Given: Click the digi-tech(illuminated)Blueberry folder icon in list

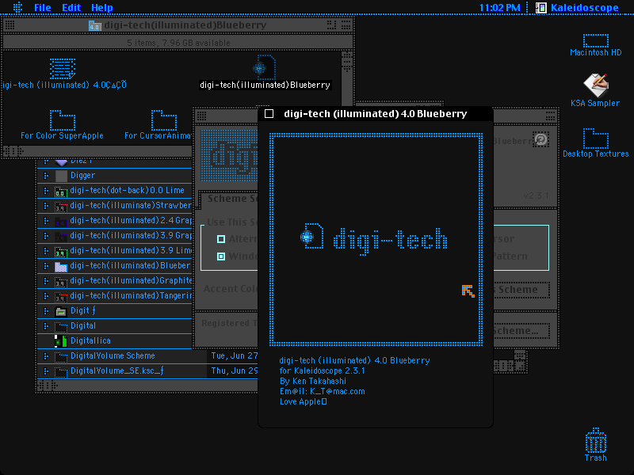Looking at the screenshot, I should pyautogui.click(x=61, y=266).
